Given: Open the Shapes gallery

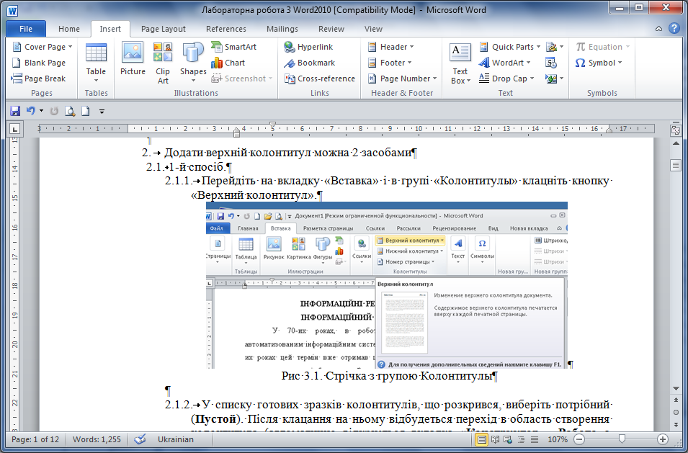Looking at the screenshot, I should [193, 63].
